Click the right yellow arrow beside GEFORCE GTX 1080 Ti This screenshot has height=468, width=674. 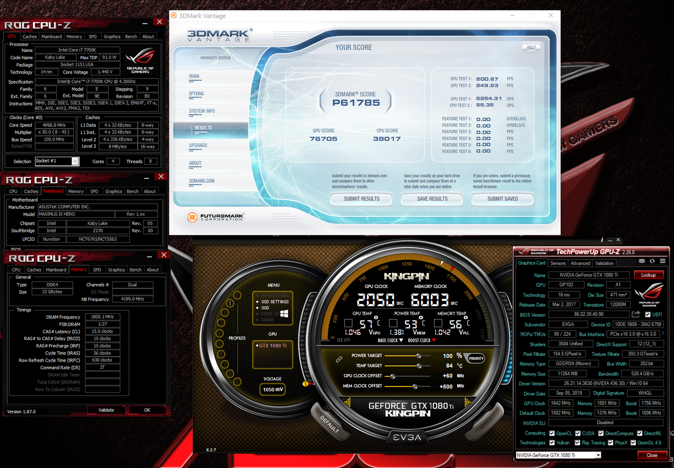pos(467,403)
